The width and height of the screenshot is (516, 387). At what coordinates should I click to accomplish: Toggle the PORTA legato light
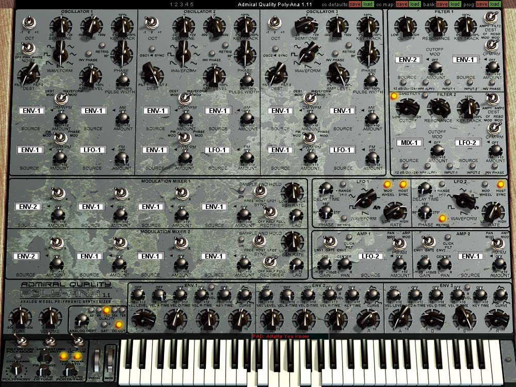78,356
